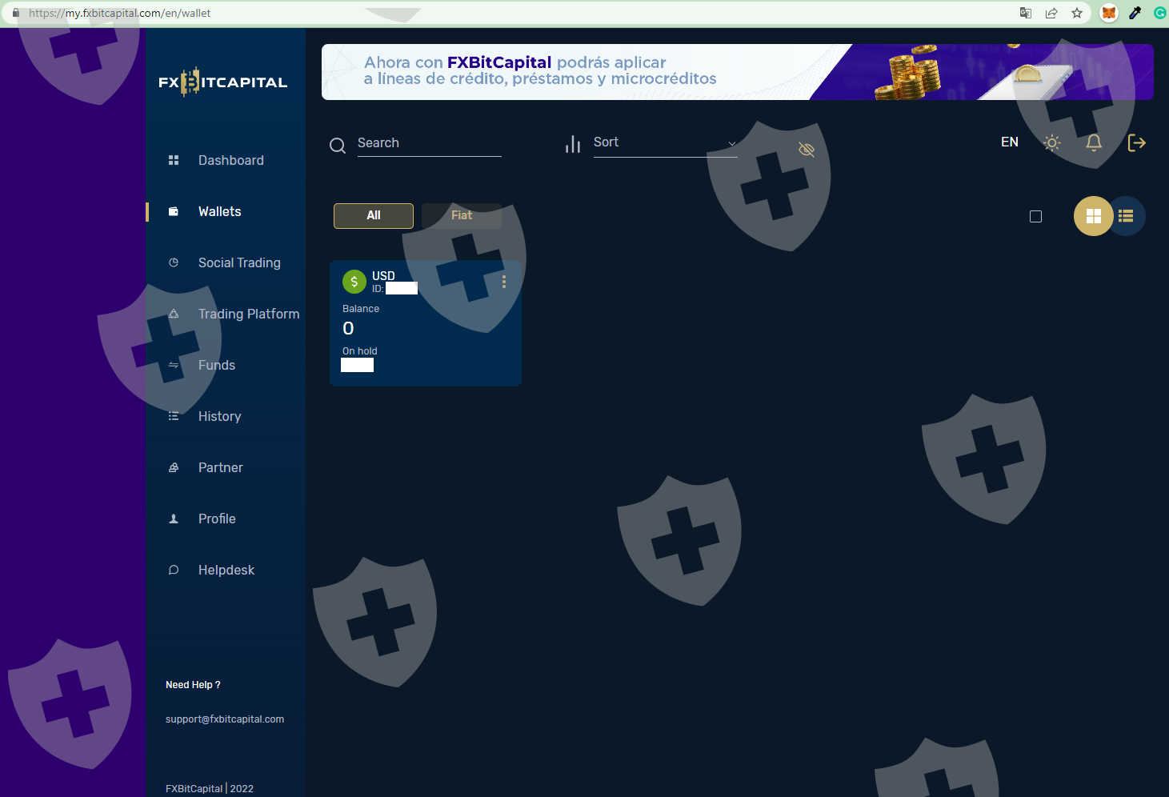Toggle hide balances eye icon
Viewport: 1169px width, 797px height.
(x=807, y=150)
